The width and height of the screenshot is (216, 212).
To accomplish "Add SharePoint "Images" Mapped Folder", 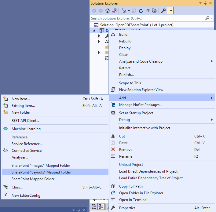I will (x=55, y=166).
